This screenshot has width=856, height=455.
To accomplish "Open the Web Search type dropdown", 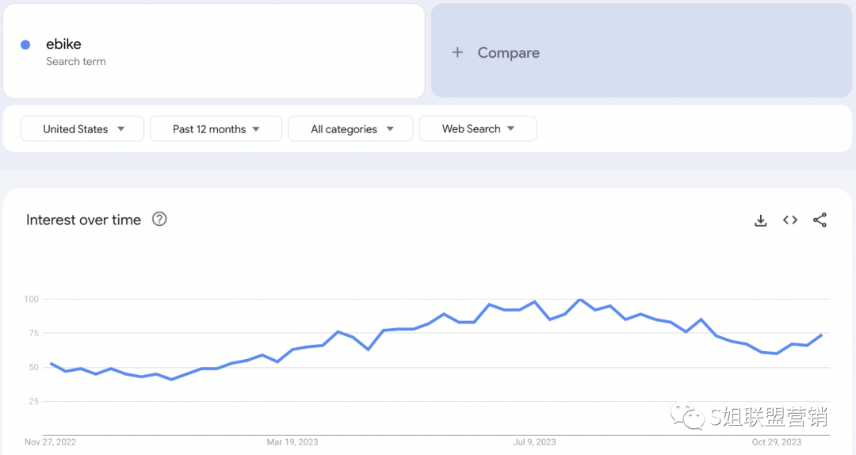I will point(478,128).
